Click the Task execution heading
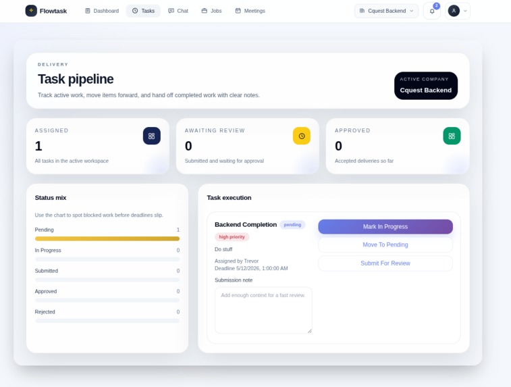This screenshot has width=511, height=387. point(229,198)
